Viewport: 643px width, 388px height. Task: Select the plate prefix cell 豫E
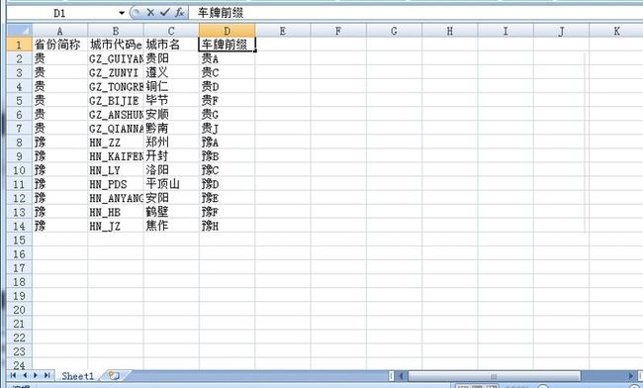pyautogui.click(x=228, y=198)
